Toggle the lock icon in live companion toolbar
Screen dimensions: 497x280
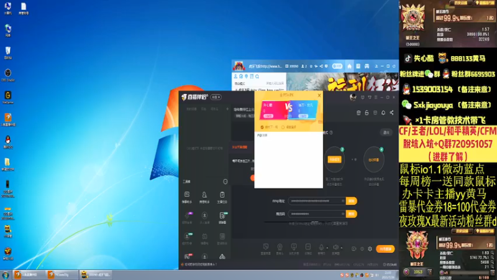point(367,113)
